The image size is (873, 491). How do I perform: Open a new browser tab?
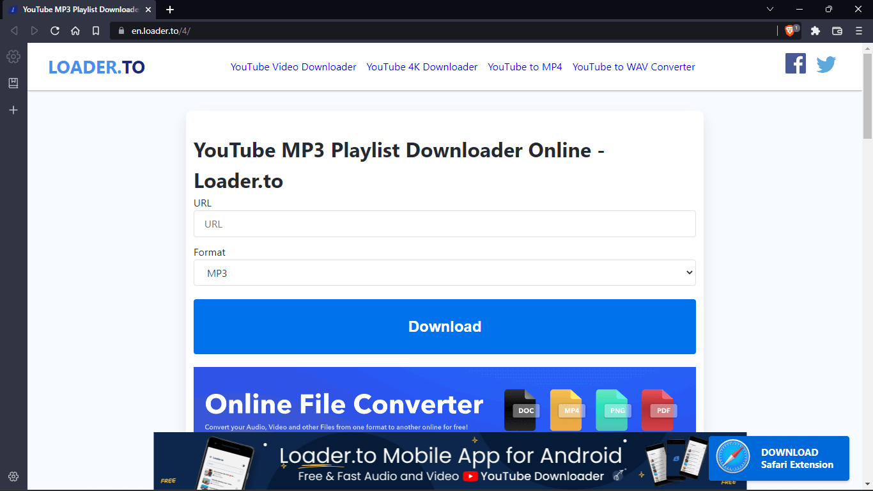click(x=169, y=10)
